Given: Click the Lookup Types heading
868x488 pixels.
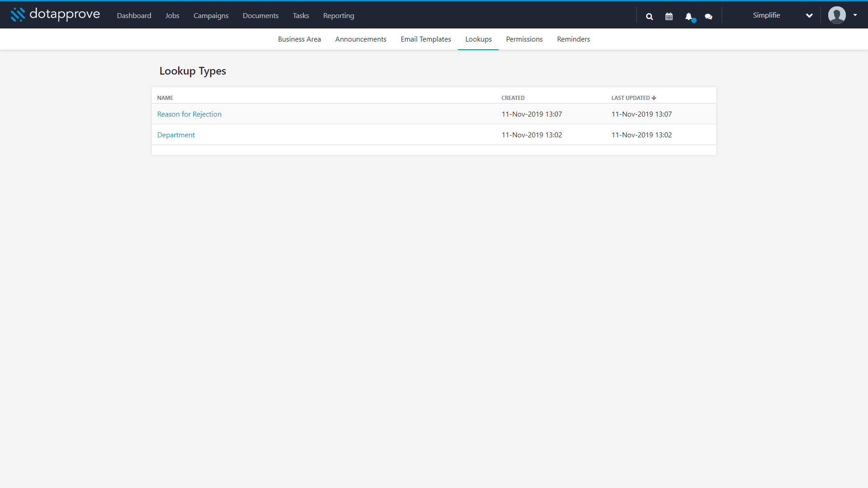Looking at the screenshot, I should [193, 71].
